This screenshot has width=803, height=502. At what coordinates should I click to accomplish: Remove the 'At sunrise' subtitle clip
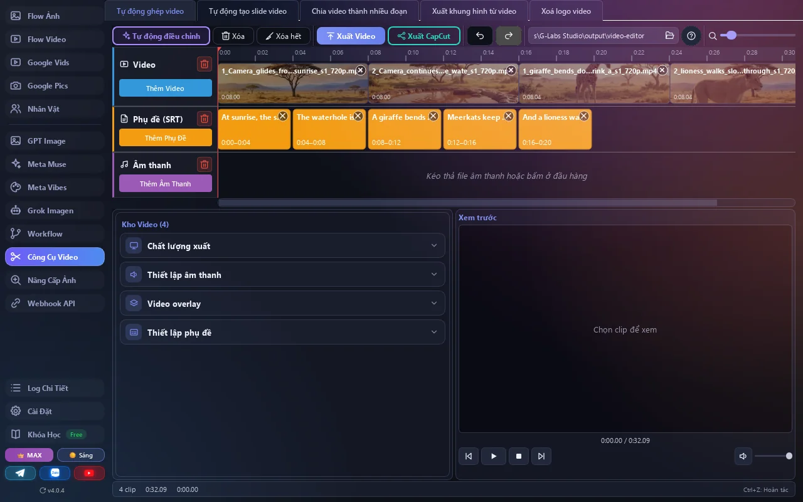click(x=282, y=116)
